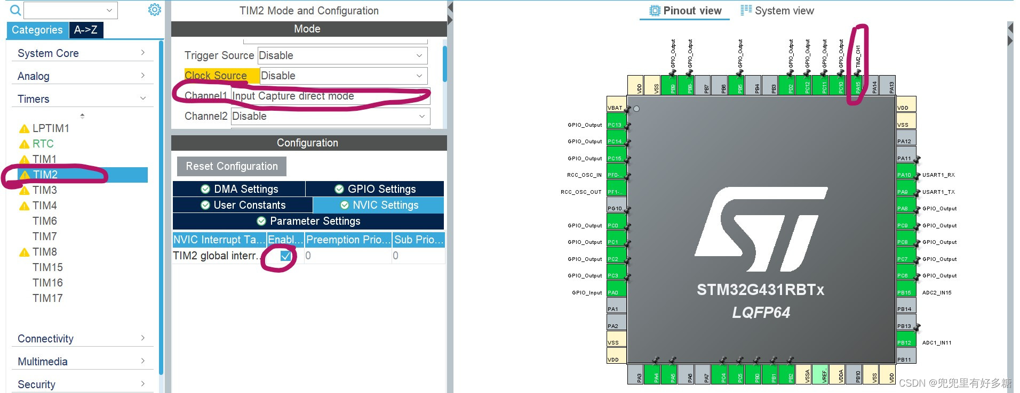
Task: Click the Mode panel vertical scrollbar
Action: click(444, 64)
